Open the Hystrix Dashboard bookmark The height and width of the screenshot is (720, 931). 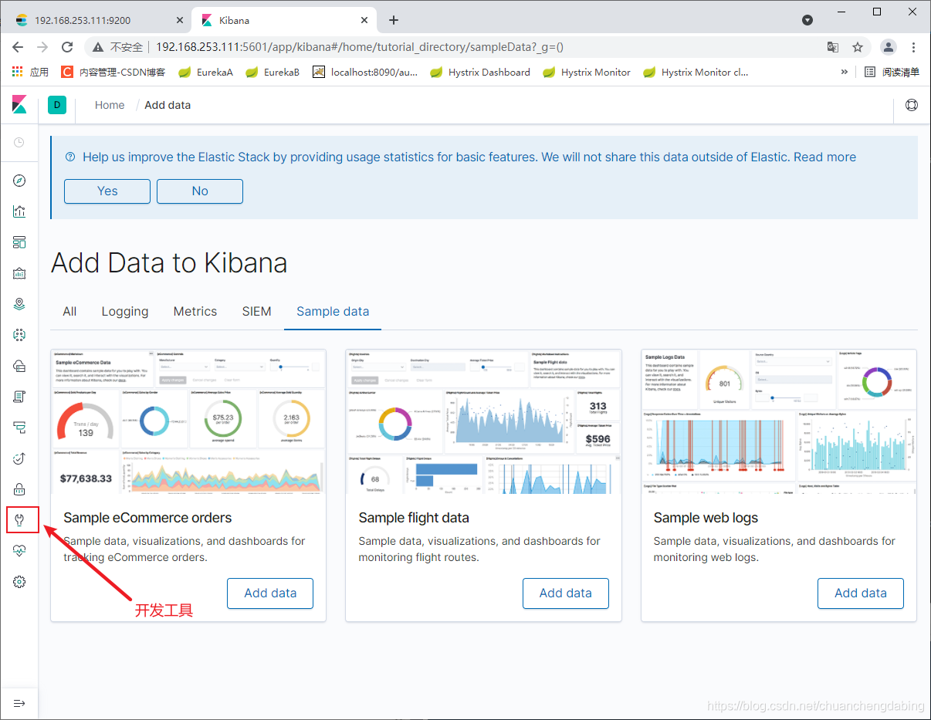coord(480,72)
